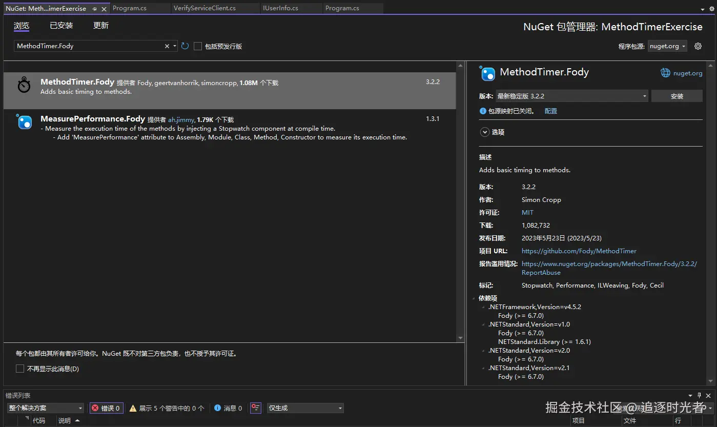The image size is (717, 427).
Task: Open the nuget.org link in details header
Action: pyautogui.click(x=688, y=73)
